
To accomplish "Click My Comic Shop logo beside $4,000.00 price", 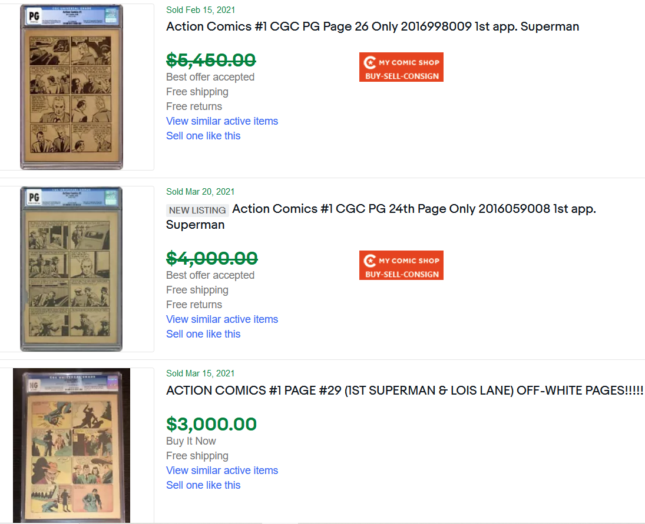I will (x=401, y=265).
